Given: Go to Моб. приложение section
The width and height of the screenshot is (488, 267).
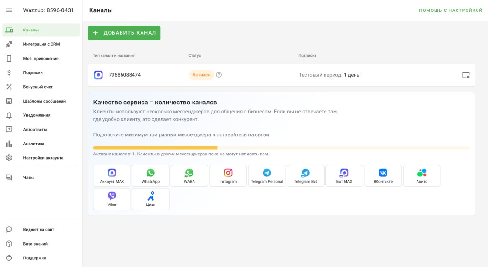Looking at the screenshot, I should tap(41, 59).
